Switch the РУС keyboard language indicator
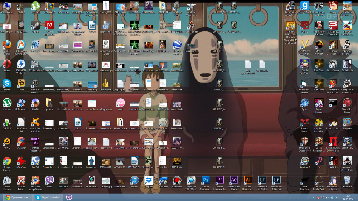Screen dimensions: 358x201 click(x=338, y=197)
